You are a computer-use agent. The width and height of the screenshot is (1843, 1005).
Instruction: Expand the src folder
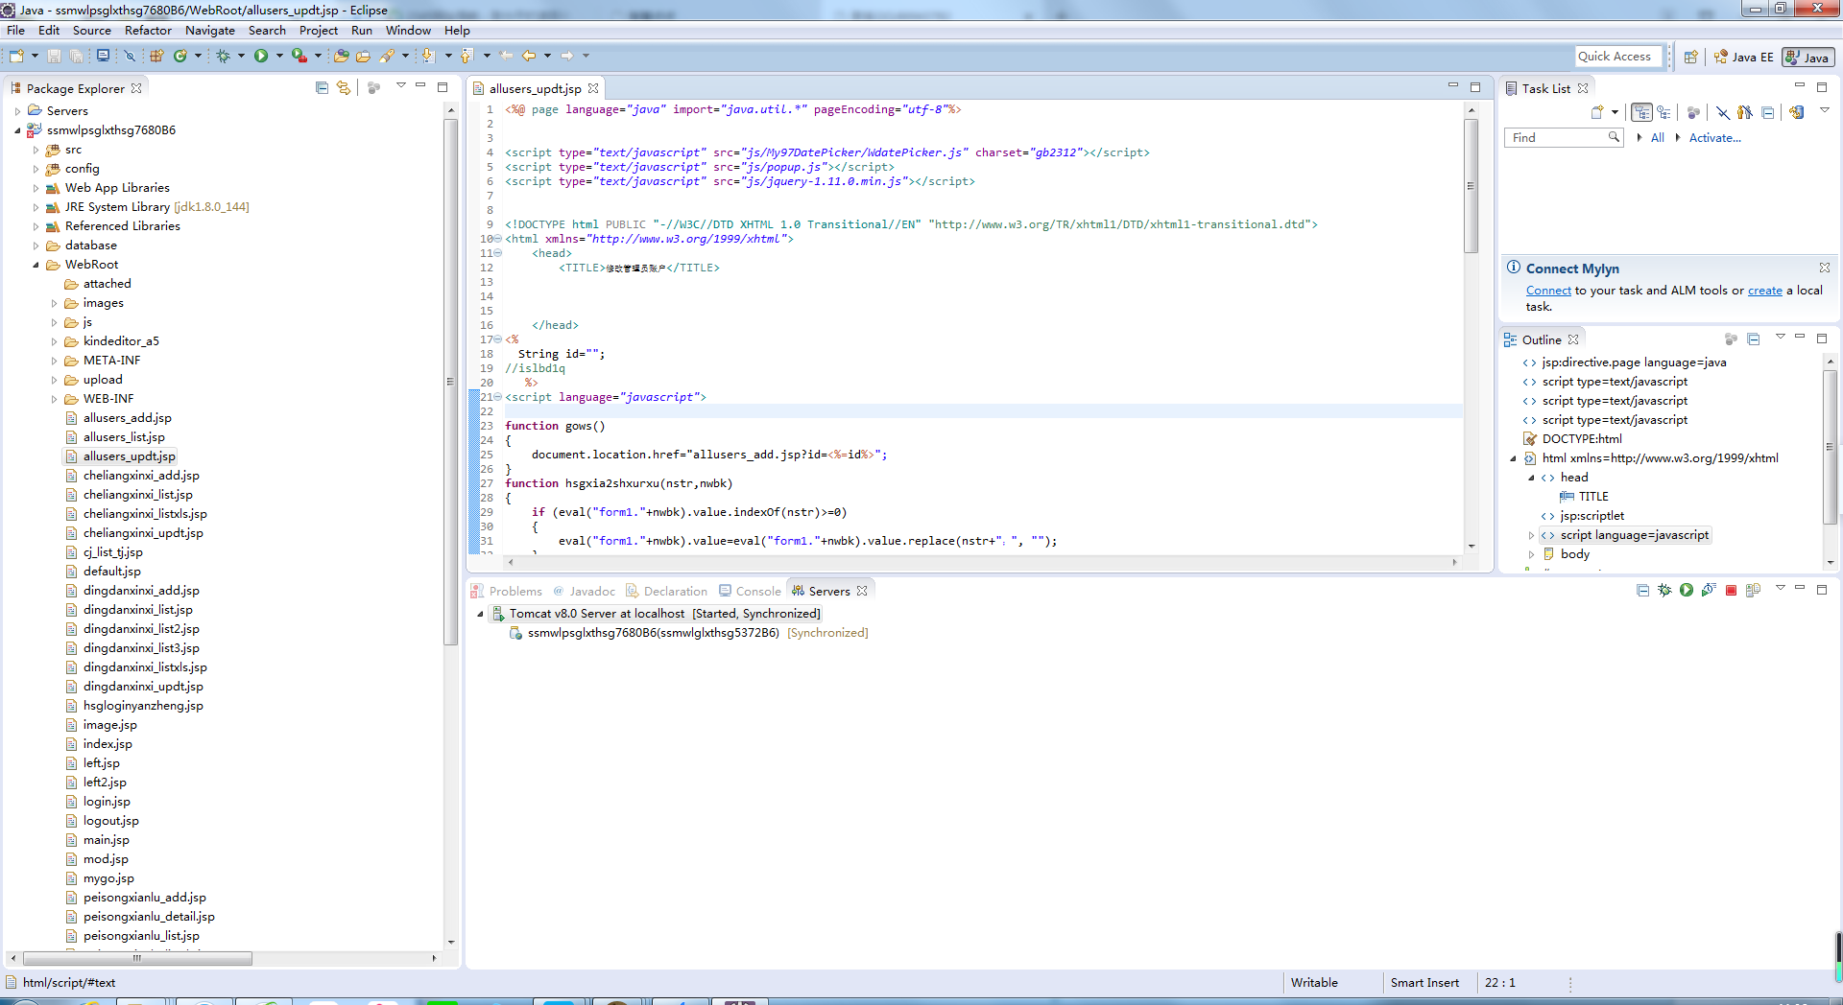point(36,150)
